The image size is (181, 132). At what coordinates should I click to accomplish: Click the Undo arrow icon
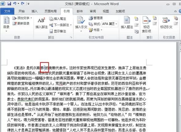(x=15, y=4)
